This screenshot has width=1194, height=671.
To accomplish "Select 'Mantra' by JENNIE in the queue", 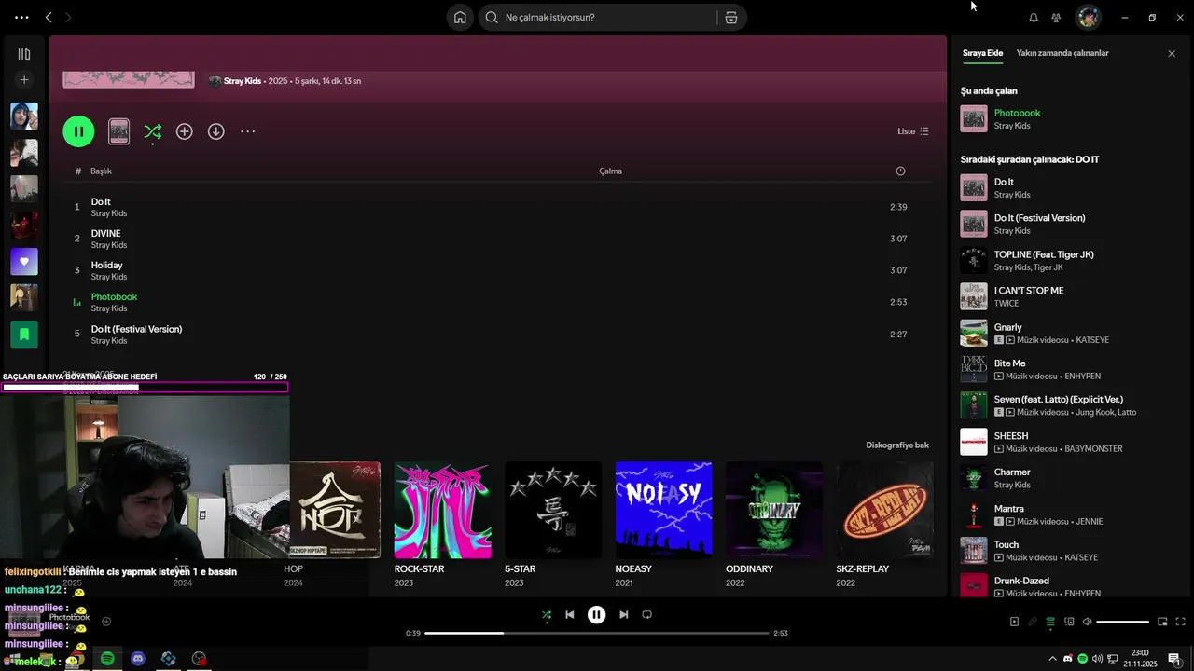I will click(x=1071, y=514).
